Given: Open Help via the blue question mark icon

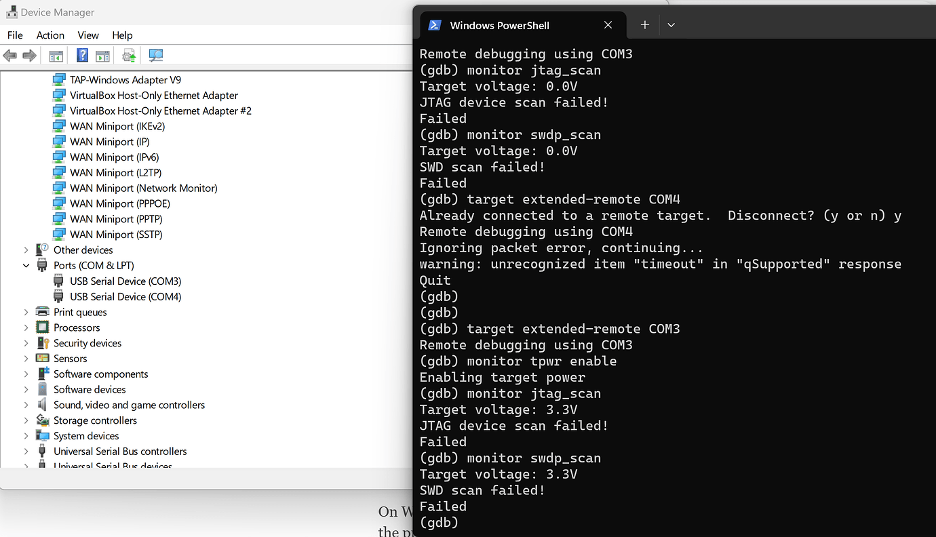Looking at the screenshot, I should pos(82,56).
